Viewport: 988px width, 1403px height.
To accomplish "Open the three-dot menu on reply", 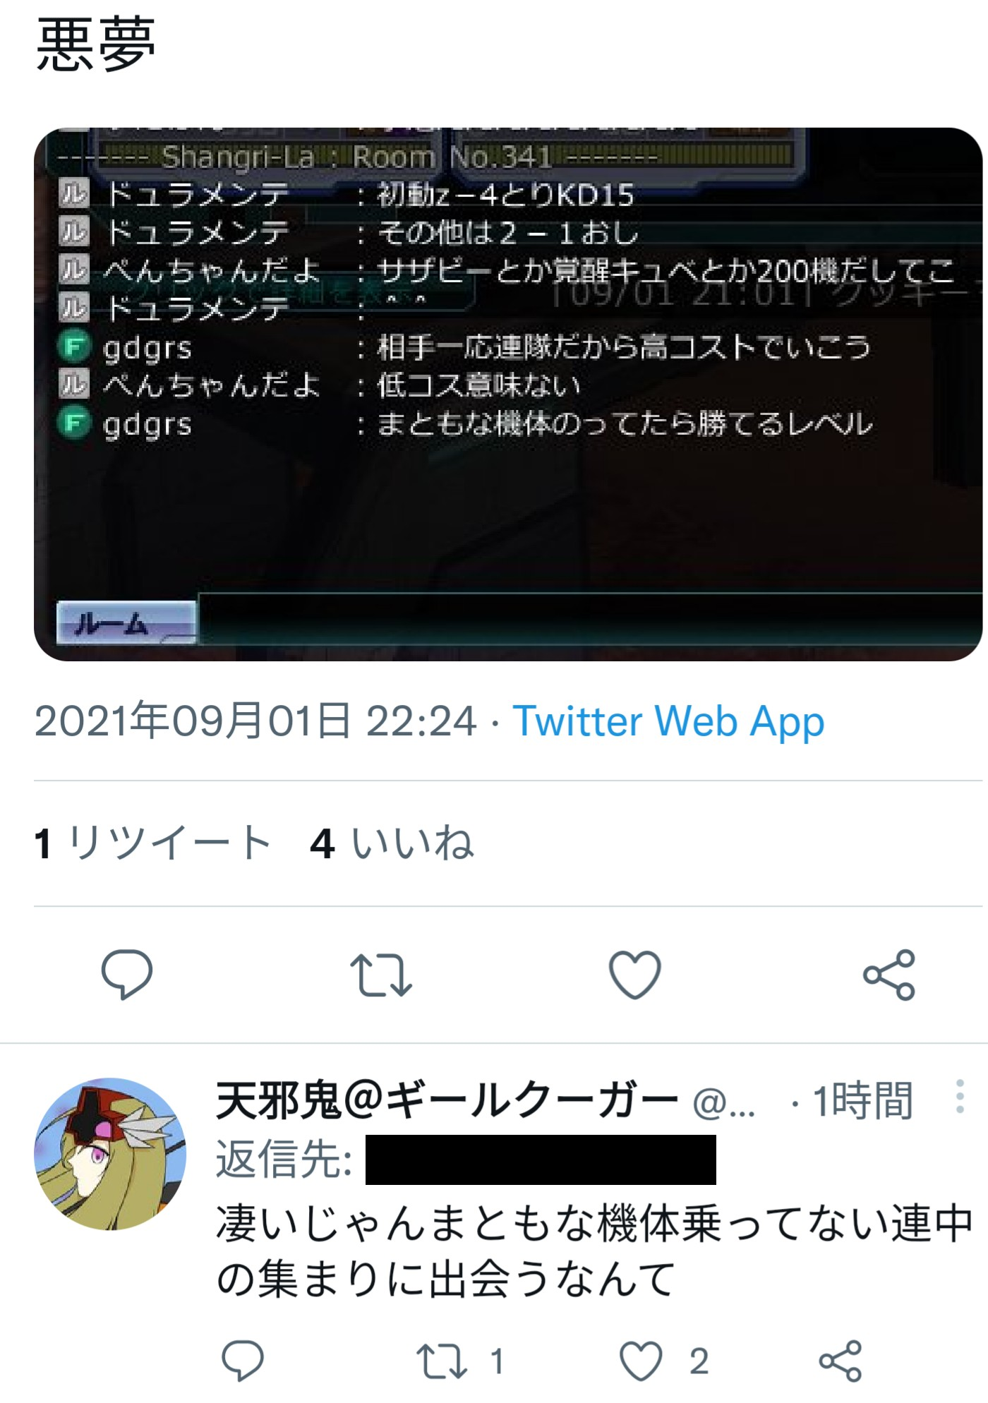I will coord(960,1097).
